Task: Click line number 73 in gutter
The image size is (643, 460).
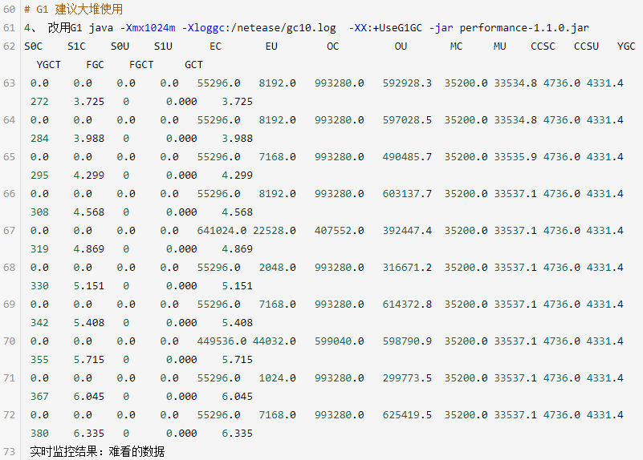Action: pos(9,451)
